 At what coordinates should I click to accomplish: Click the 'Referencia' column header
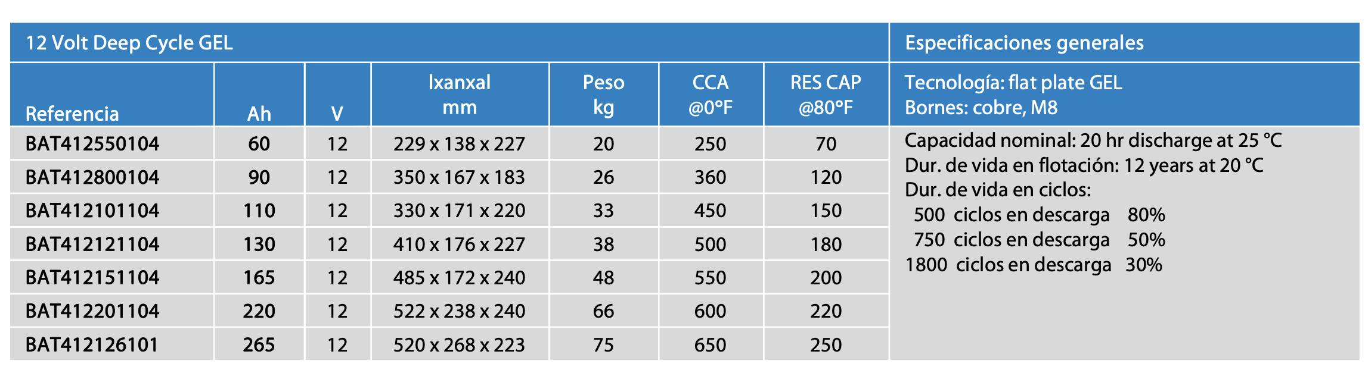pyautogui.click(x=72, y=113)
